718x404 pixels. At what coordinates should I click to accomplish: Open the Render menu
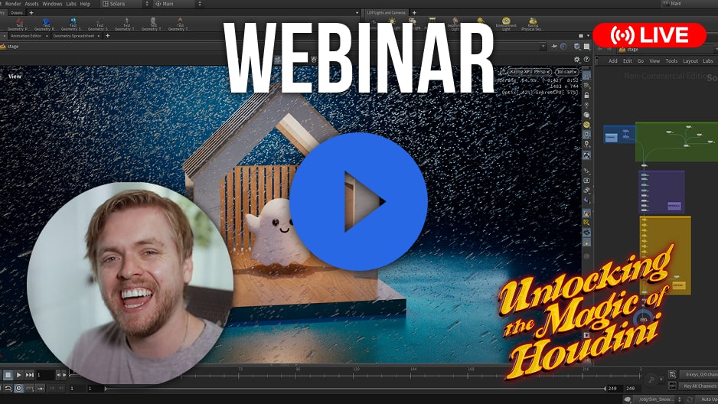(13, 4)
